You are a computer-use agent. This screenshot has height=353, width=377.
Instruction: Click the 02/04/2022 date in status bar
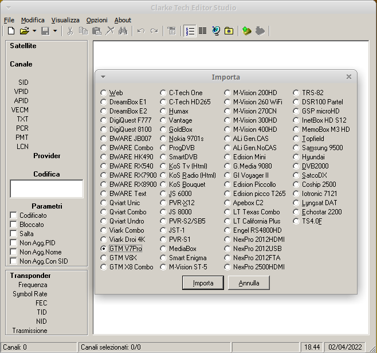tap(345, 347)
